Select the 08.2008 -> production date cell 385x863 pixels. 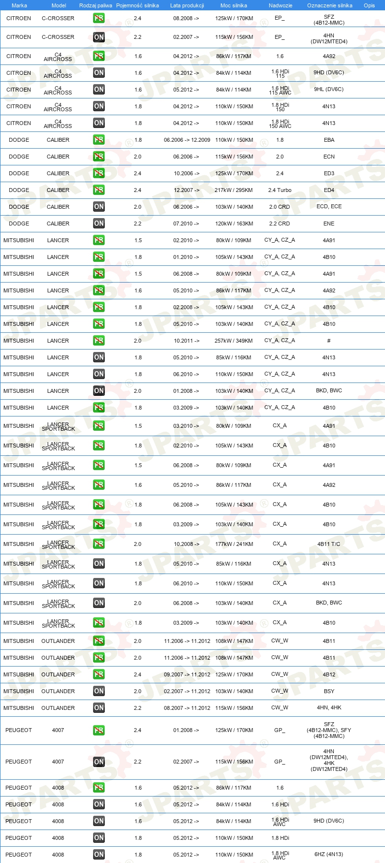[x=187, y=18]
